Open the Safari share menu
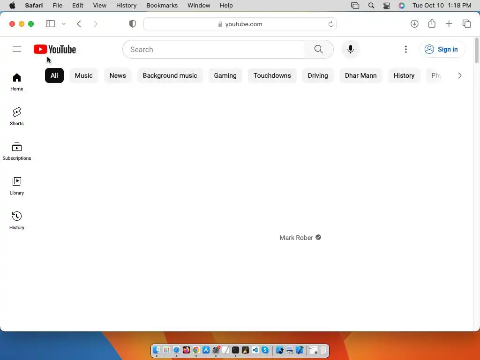Screen dimensions: 480x360 coord(432,23)
